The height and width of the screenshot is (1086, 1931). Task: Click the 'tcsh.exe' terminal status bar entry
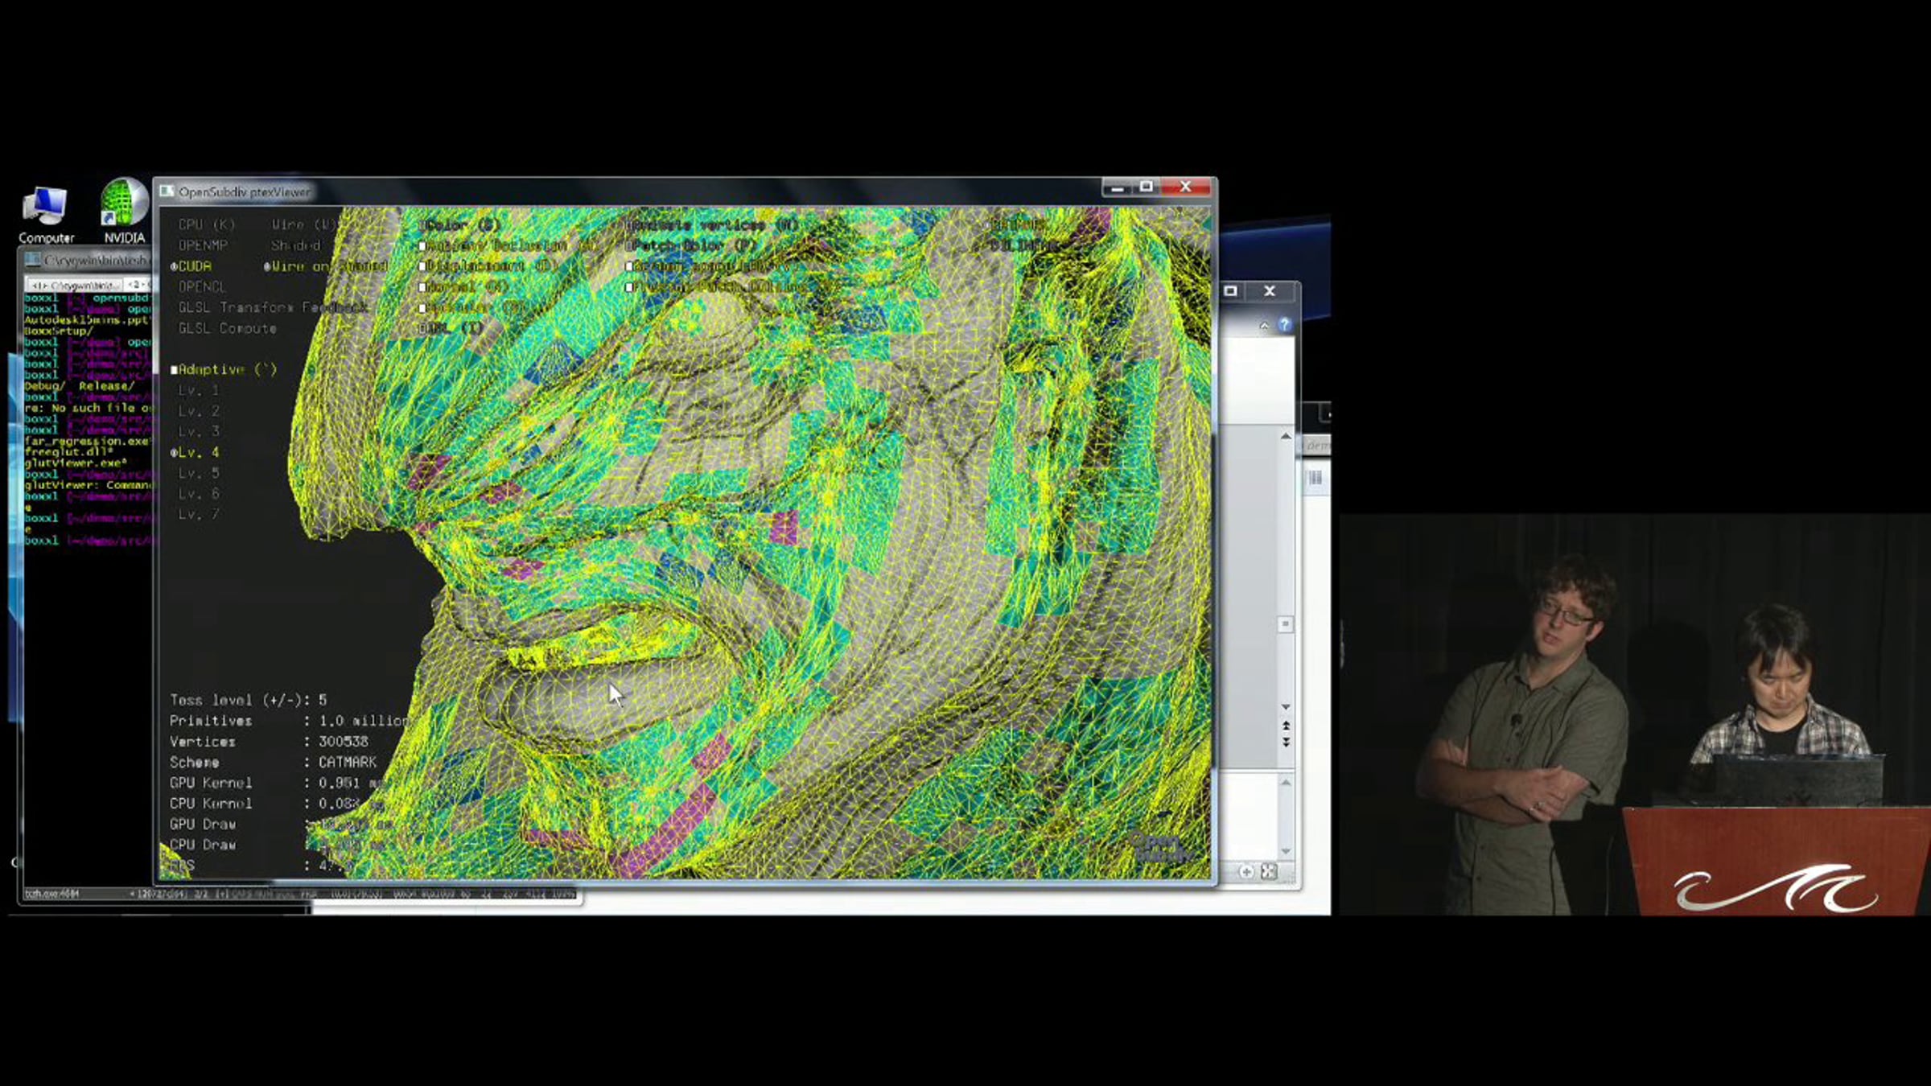pyautogui.click(x=52, y=894)
